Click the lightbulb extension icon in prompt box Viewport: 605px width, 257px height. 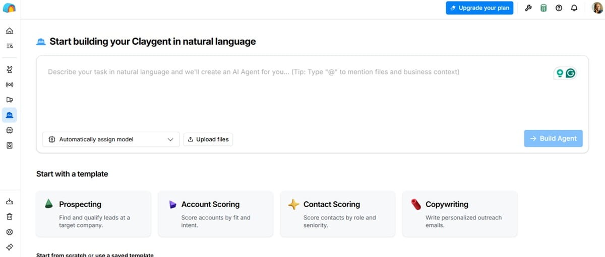coord(560,73)
